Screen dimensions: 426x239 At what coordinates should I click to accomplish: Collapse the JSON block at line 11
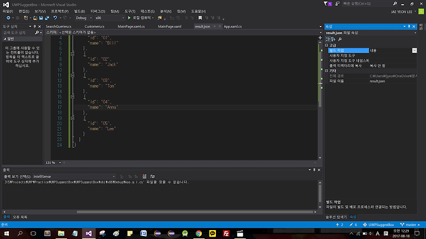click(73, 75)
